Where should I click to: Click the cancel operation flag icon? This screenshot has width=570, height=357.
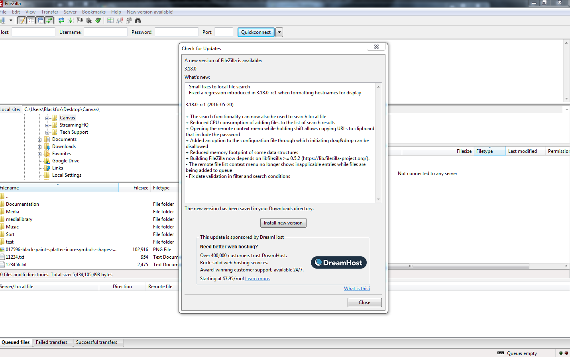pos(80,20)
